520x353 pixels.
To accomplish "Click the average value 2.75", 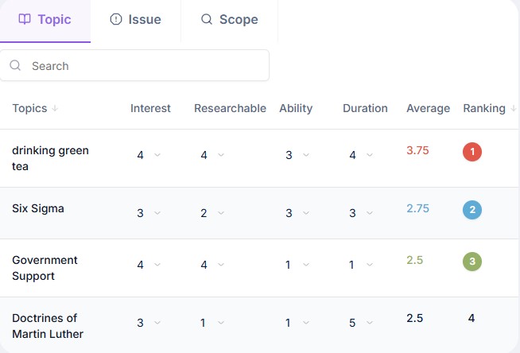I will click(418, 208).
